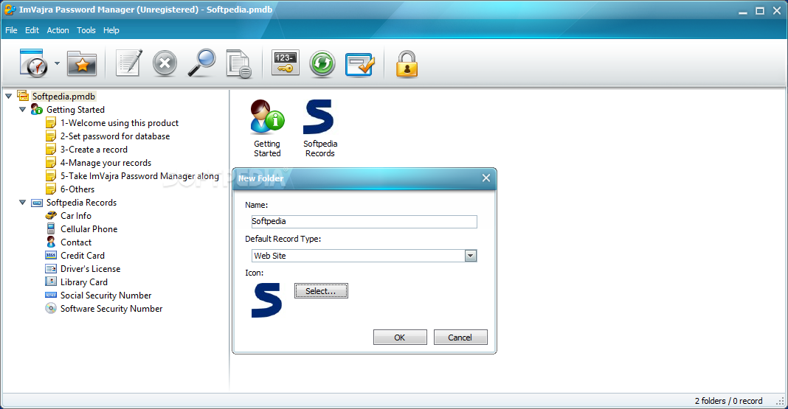The image size is (788, 409).
Task: Maximize the ImVajra Password Manager window
Action: [x=760, y=11]
